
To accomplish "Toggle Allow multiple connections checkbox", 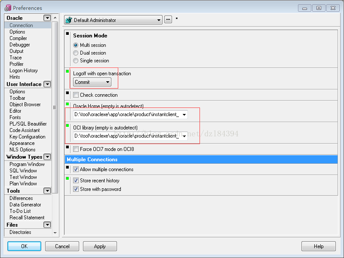I will [x=76, y=169].
